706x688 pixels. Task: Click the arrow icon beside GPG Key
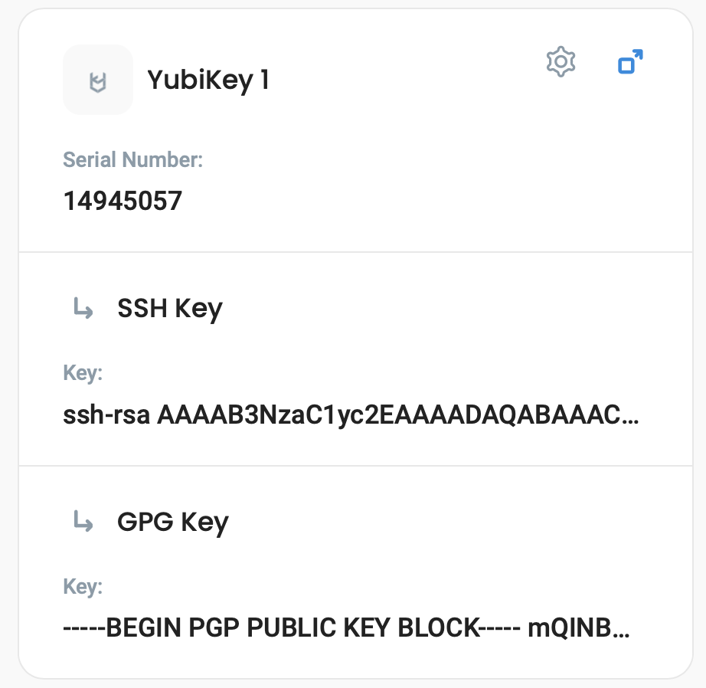(83, 522)
